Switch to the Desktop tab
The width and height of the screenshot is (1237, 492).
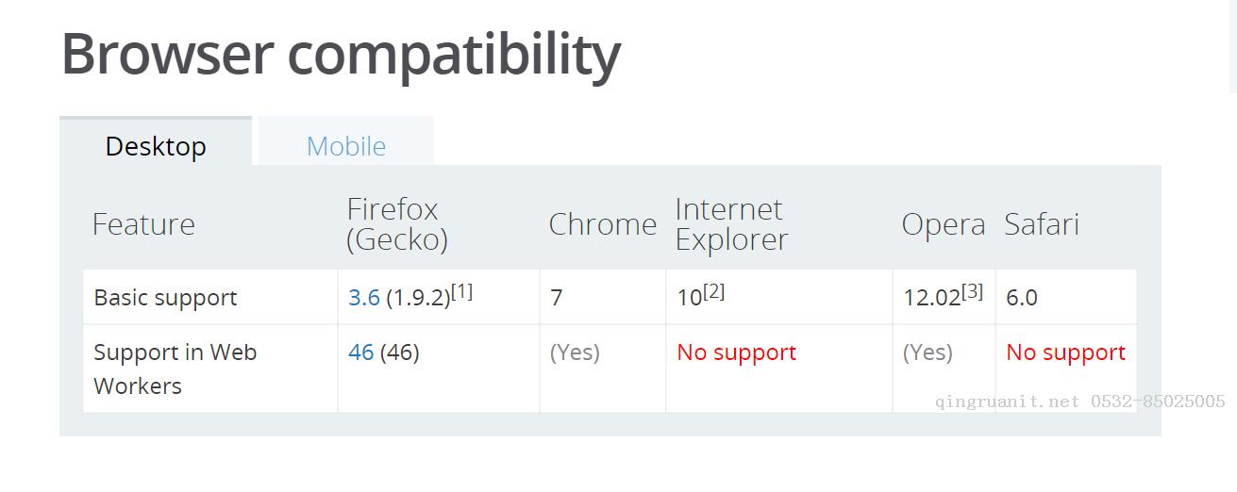(156, 146)
